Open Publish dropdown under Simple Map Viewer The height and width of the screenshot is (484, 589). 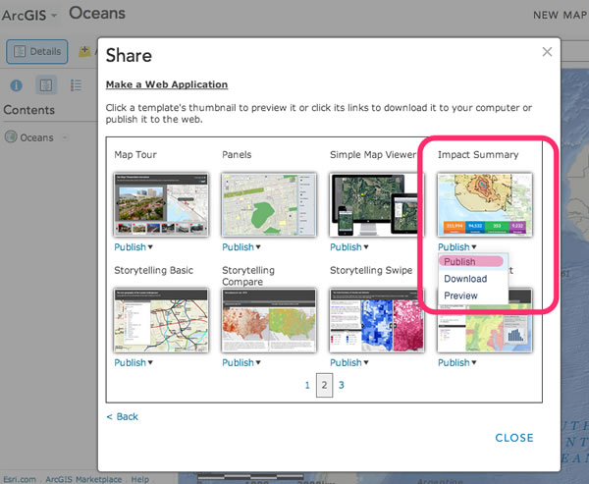(x=348, y=247)
